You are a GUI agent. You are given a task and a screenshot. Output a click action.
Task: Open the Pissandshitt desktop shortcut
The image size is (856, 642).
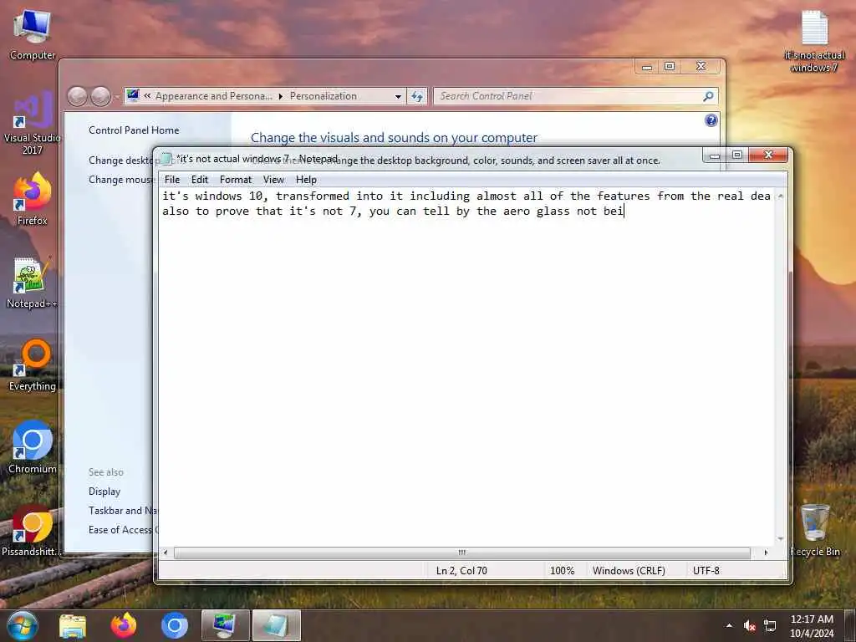click(x=32, y=531)
